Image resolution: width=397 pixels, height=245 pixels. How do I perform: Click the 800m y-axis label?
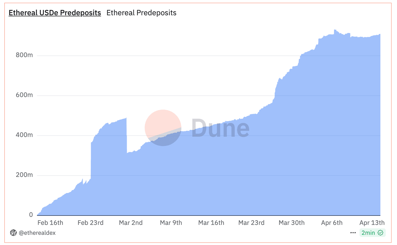24,55
